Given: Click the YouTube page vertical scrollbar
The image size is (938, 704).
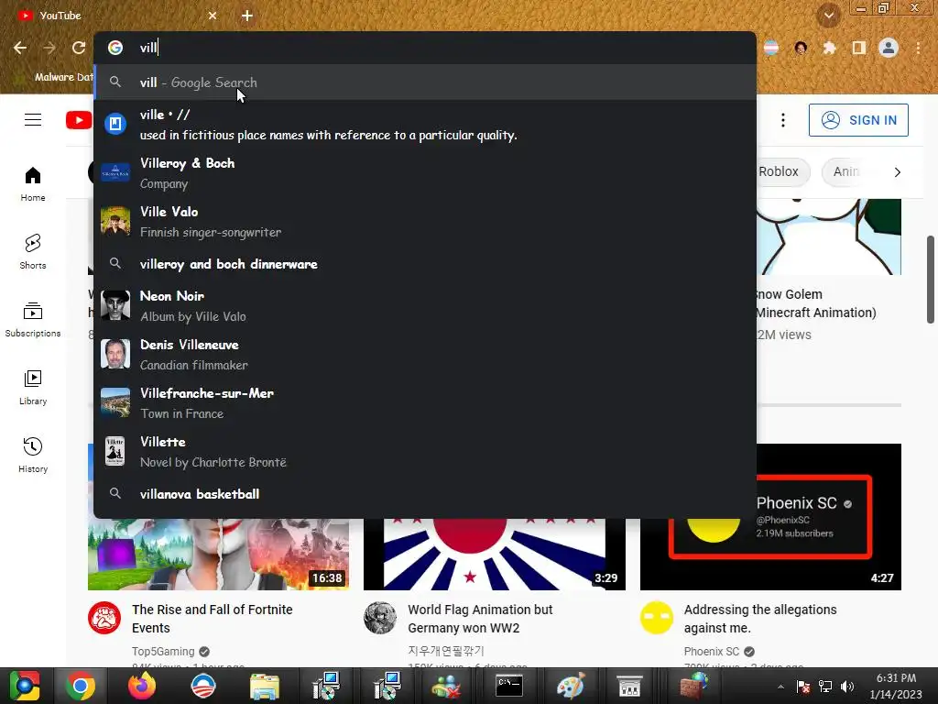Looking at the screenshot, I should [931, 280].
